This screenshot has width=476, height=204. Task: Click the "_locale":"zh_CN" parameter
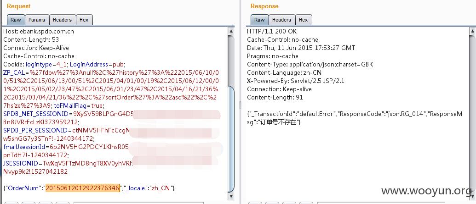[148, 188]
